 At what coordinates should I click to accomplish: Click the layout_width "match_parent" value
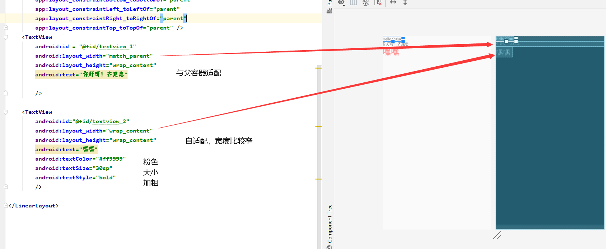[x=129, y=56]
